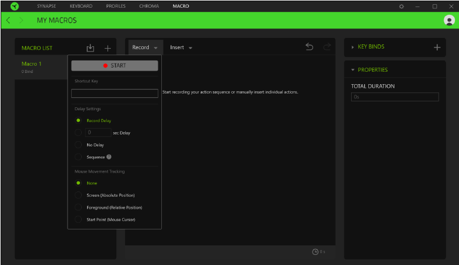Select Macro 1 in the macro list

[x=42, y=67]
